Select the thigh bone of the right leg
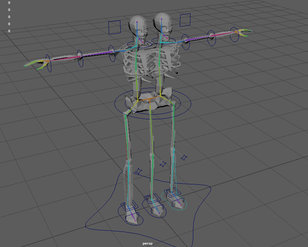The width and height of the screenshot is (308, 247). (173, 126)
